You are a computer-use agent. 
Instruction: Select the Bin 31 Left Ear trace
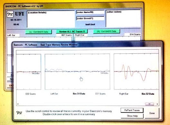point(77,72)
